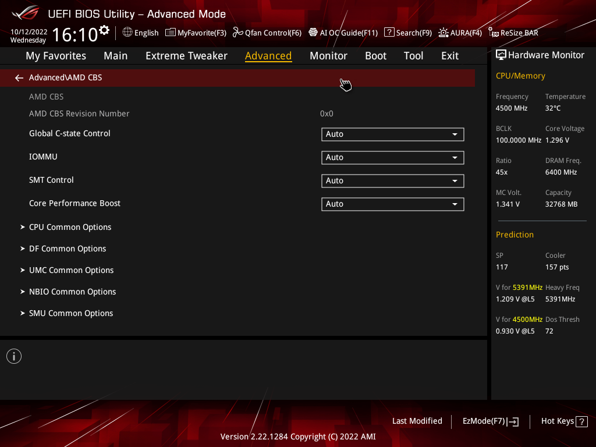This screenshot has height=447, width=596.
Task: Click the info circle icon
Action: coord(14,356)
